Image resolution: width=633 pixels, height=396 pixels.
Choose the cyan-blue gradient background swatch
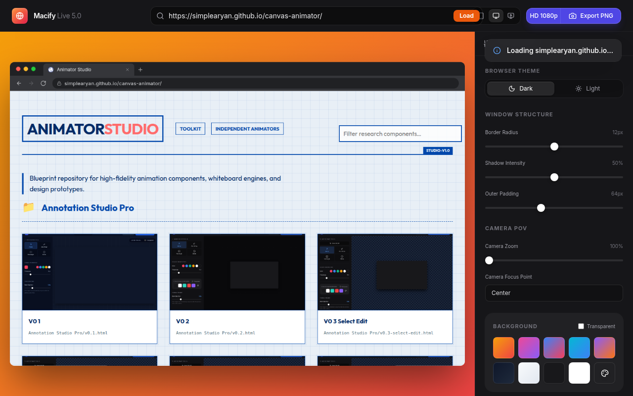579,347
